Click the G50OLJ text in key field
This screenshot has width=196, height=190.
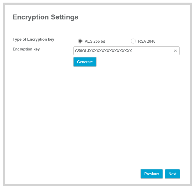click(81, 51)
